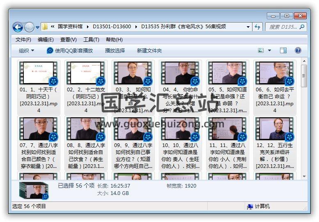The image size is (319, 222).
Task: Click 播放选择 toolbar button
Action: tap(115, 50)
